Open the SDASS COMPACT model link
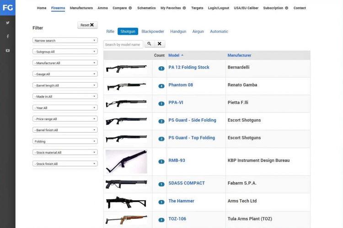This screenshot has width=343, height=228. tap(187, 183)
